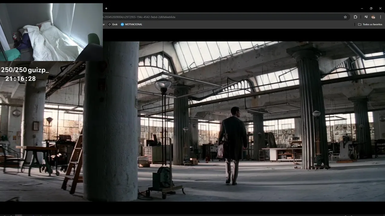
Task: Open the Grok bookmark
Action: coord(113,24)
